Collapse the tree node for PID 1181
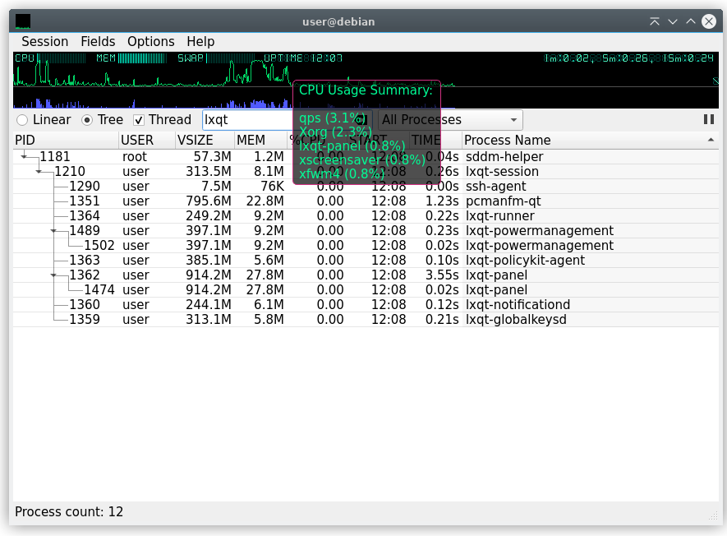 [25, 156]
